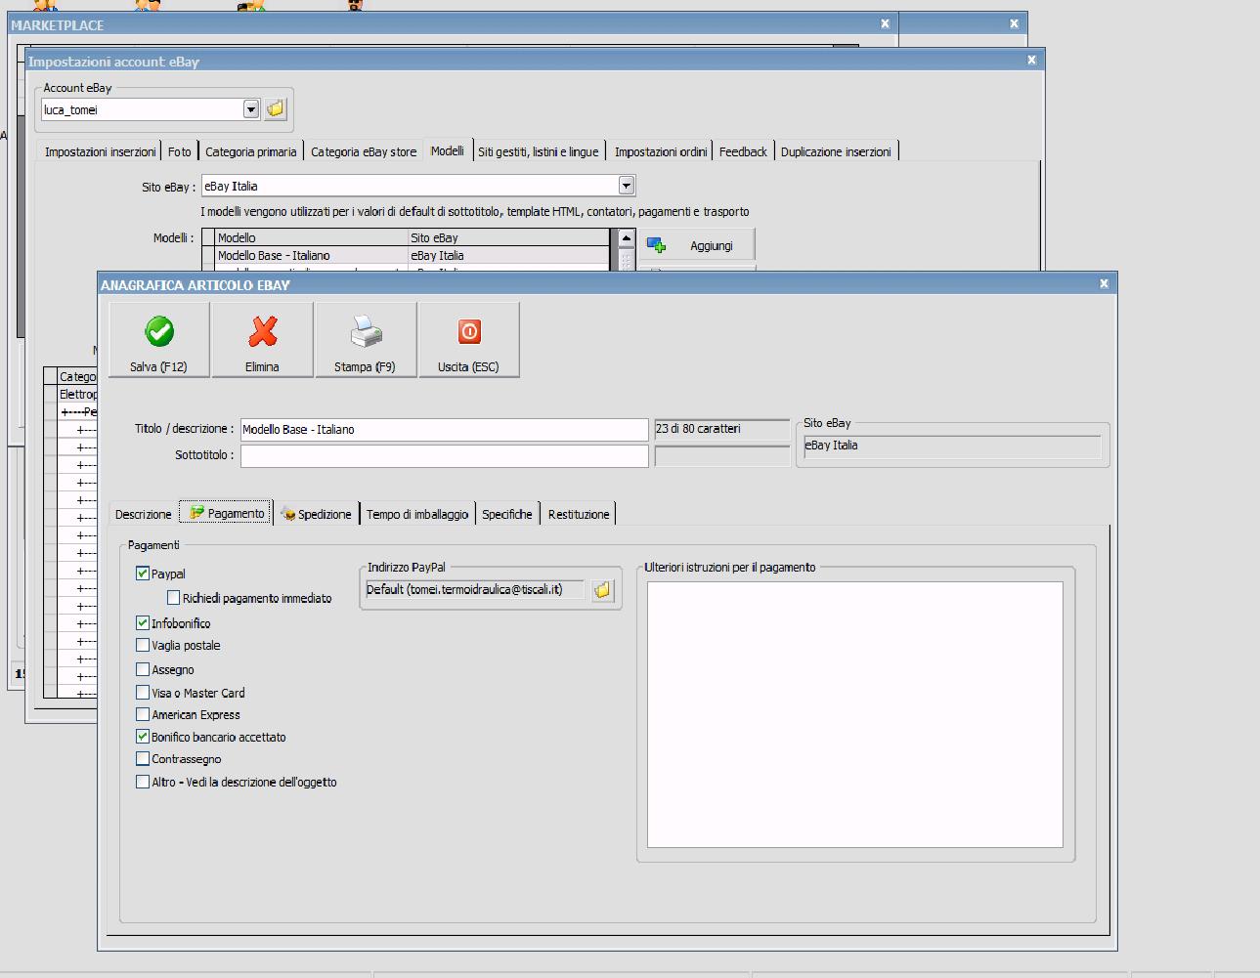Click the Sottotitolo input field

pyautogui.click(x=444, y=455)
